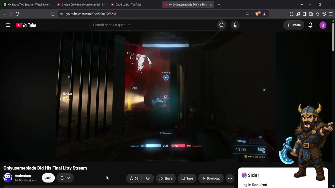
Task: Switch to Chud Logic YouTube tab
Action: [134, 4]
